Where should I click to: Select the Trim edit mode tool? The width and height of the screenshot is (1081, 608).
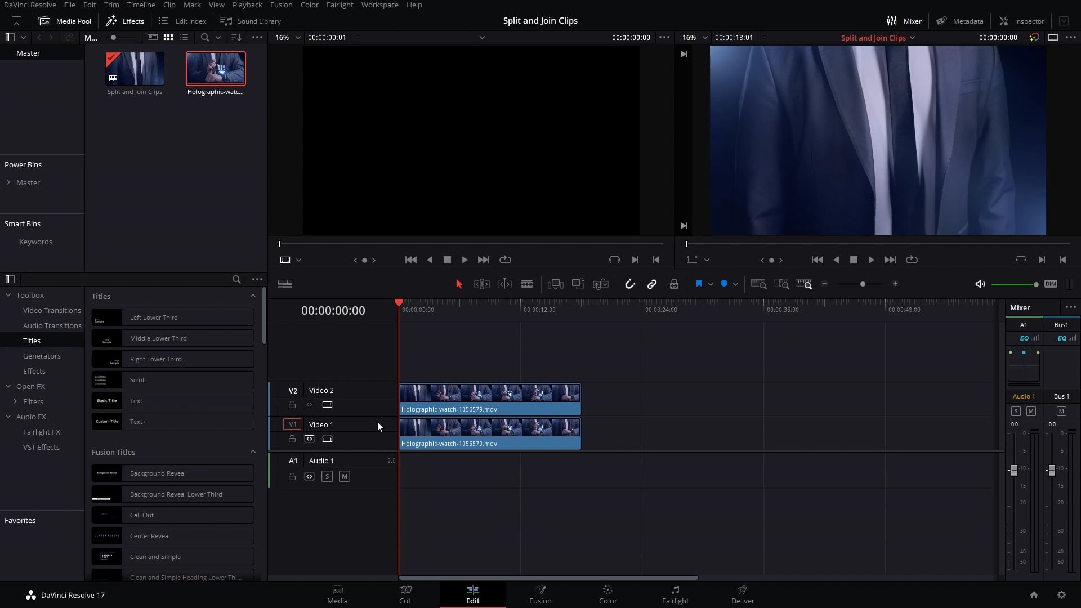(x=481, y=284)
